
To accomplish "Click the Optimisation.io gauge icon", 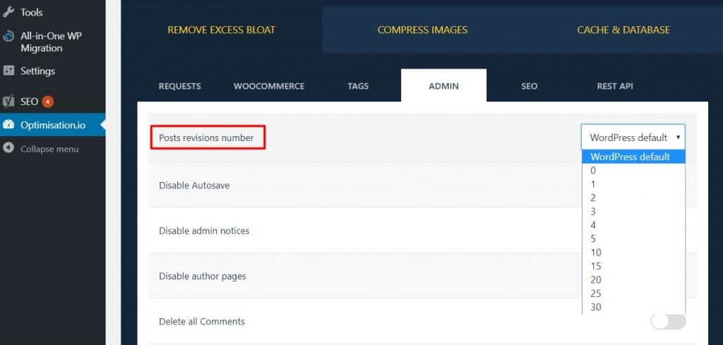I will point(8,125).
